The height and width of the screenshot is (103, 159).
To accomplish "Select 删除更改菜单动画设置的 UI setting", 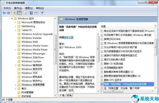I will pos(118,72).
